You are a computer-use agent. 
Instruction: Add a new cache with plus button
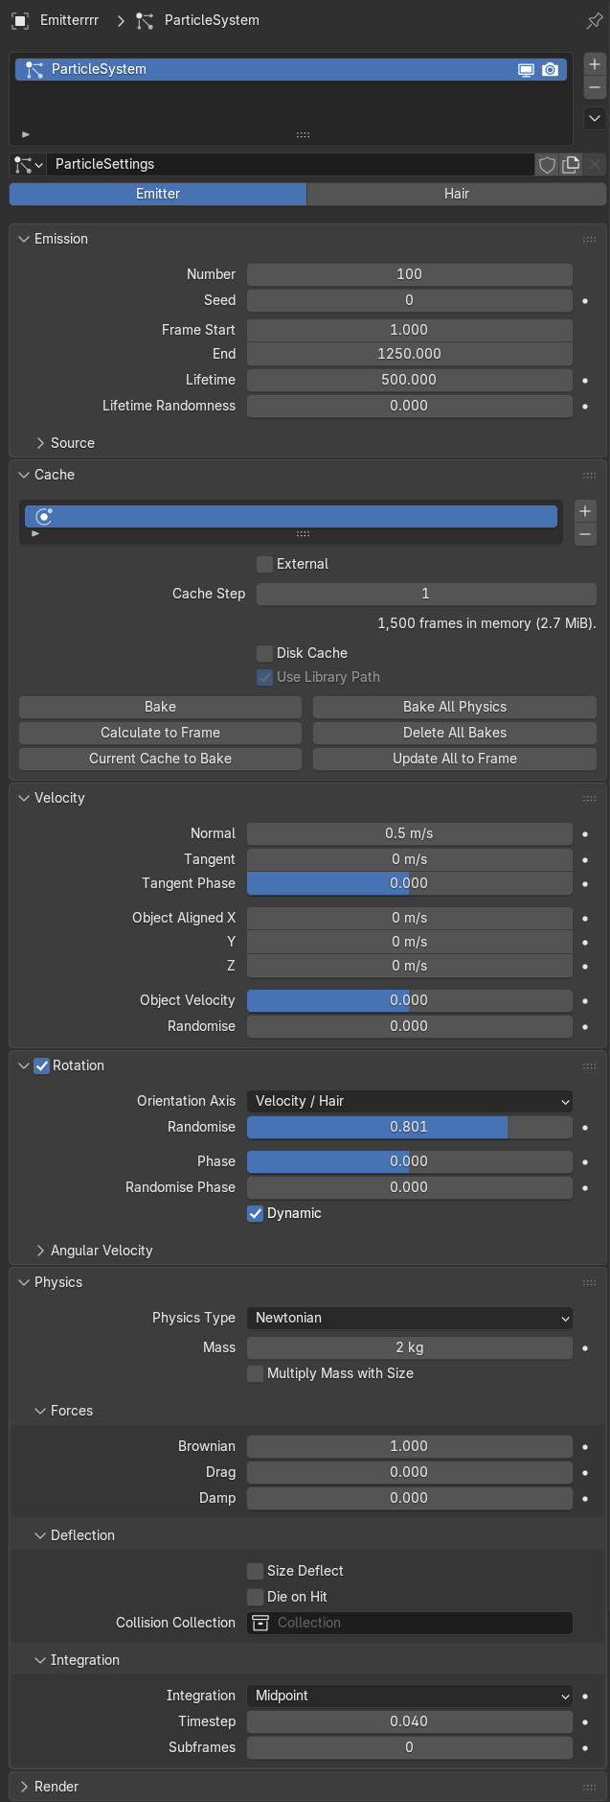(585, 511)
